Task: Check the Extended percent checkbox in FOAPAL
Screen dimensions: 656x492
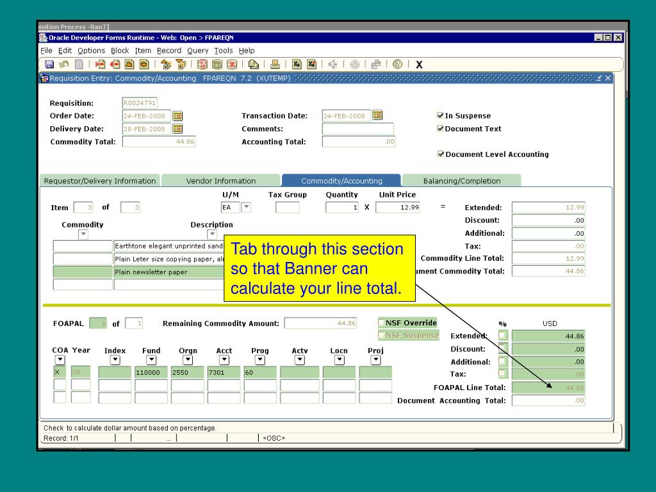Action: coord(502,335)
